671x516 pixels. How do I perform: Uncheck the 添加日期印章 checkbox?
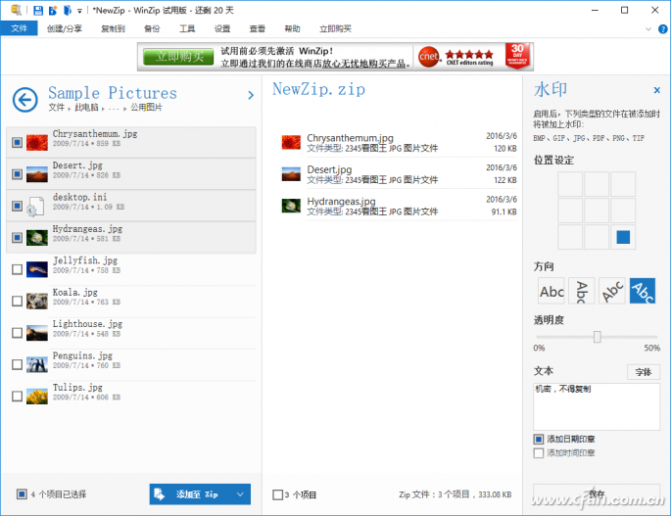[539, 439]
